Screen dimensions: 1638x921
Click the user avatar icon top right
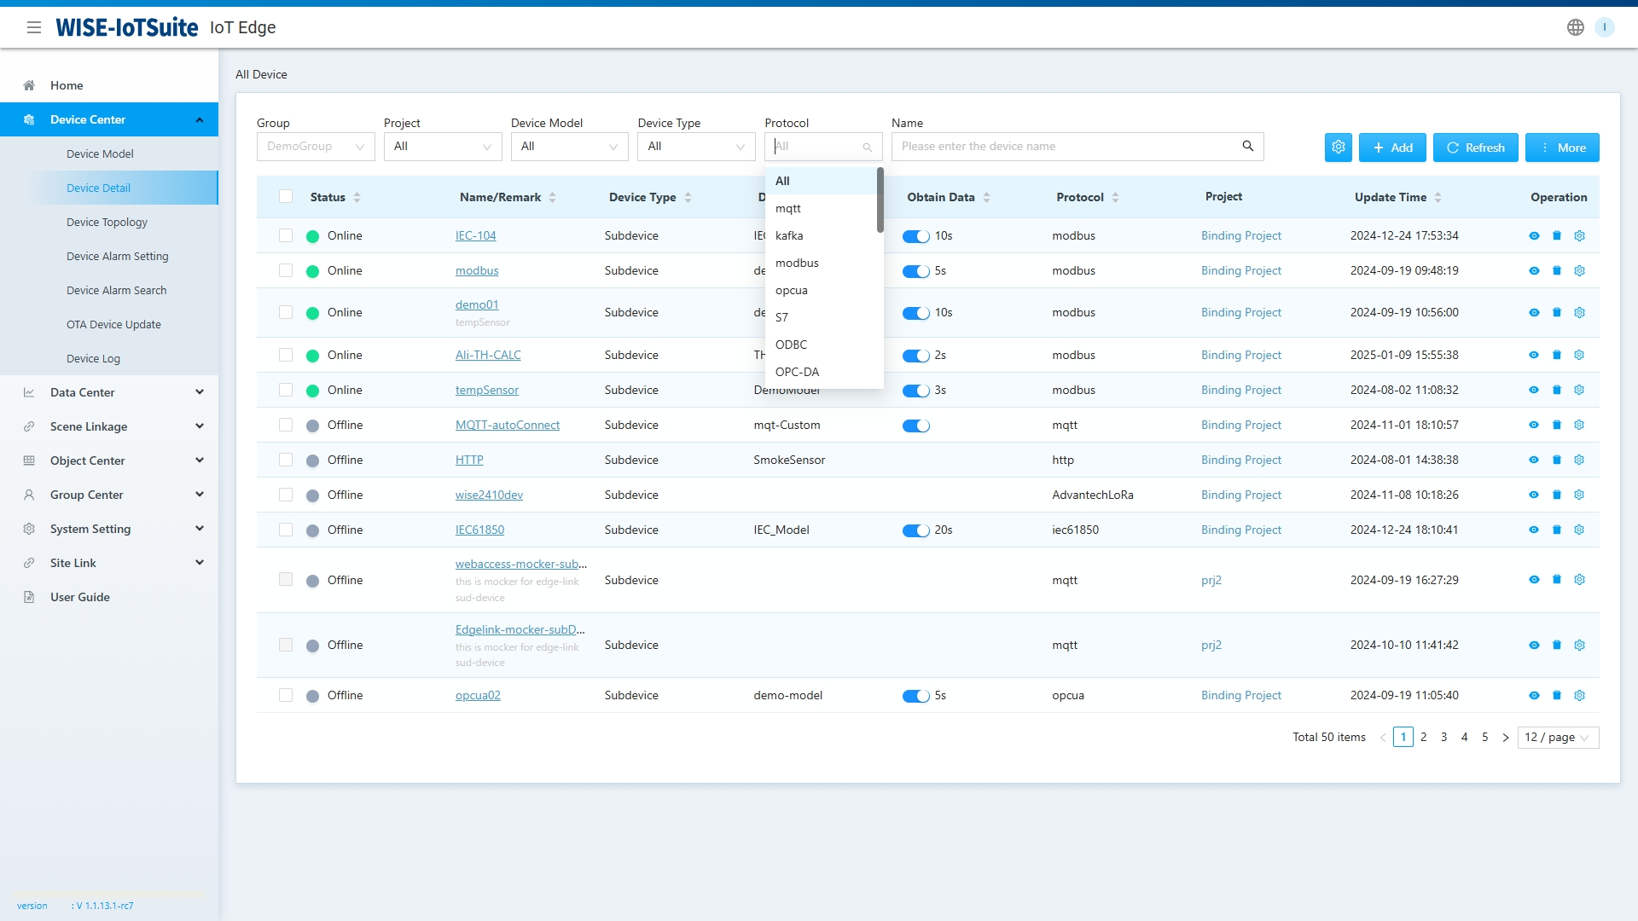(x=1606, y=26)
